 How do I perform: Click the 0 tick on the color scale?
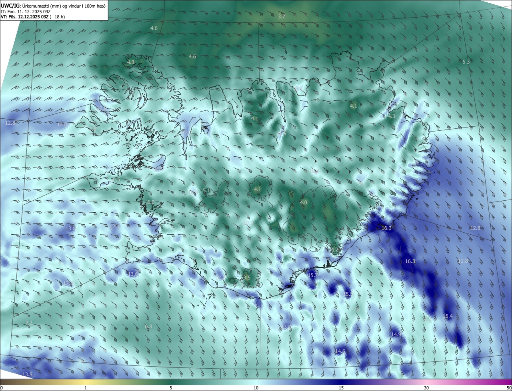click(x=2, y=388)
